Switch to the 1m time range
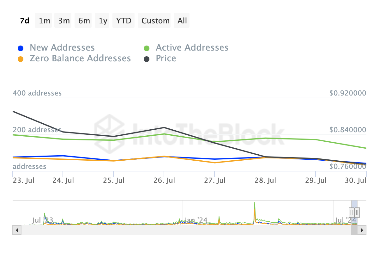Image resolution: width=379 pixels, height=253 pixels. pyautogui.click(x=45, y=21)
